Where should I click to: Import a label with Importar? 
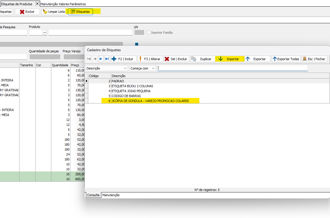tap(230, 59)
